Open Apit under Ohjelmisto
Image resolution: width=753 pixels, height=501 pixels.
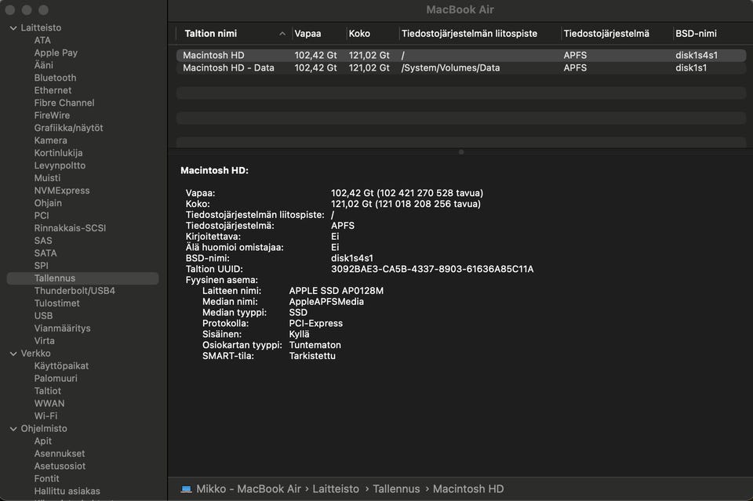42,441
